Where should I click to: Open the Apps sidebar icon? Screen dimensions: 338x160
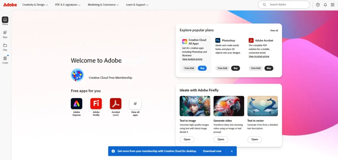5,33
